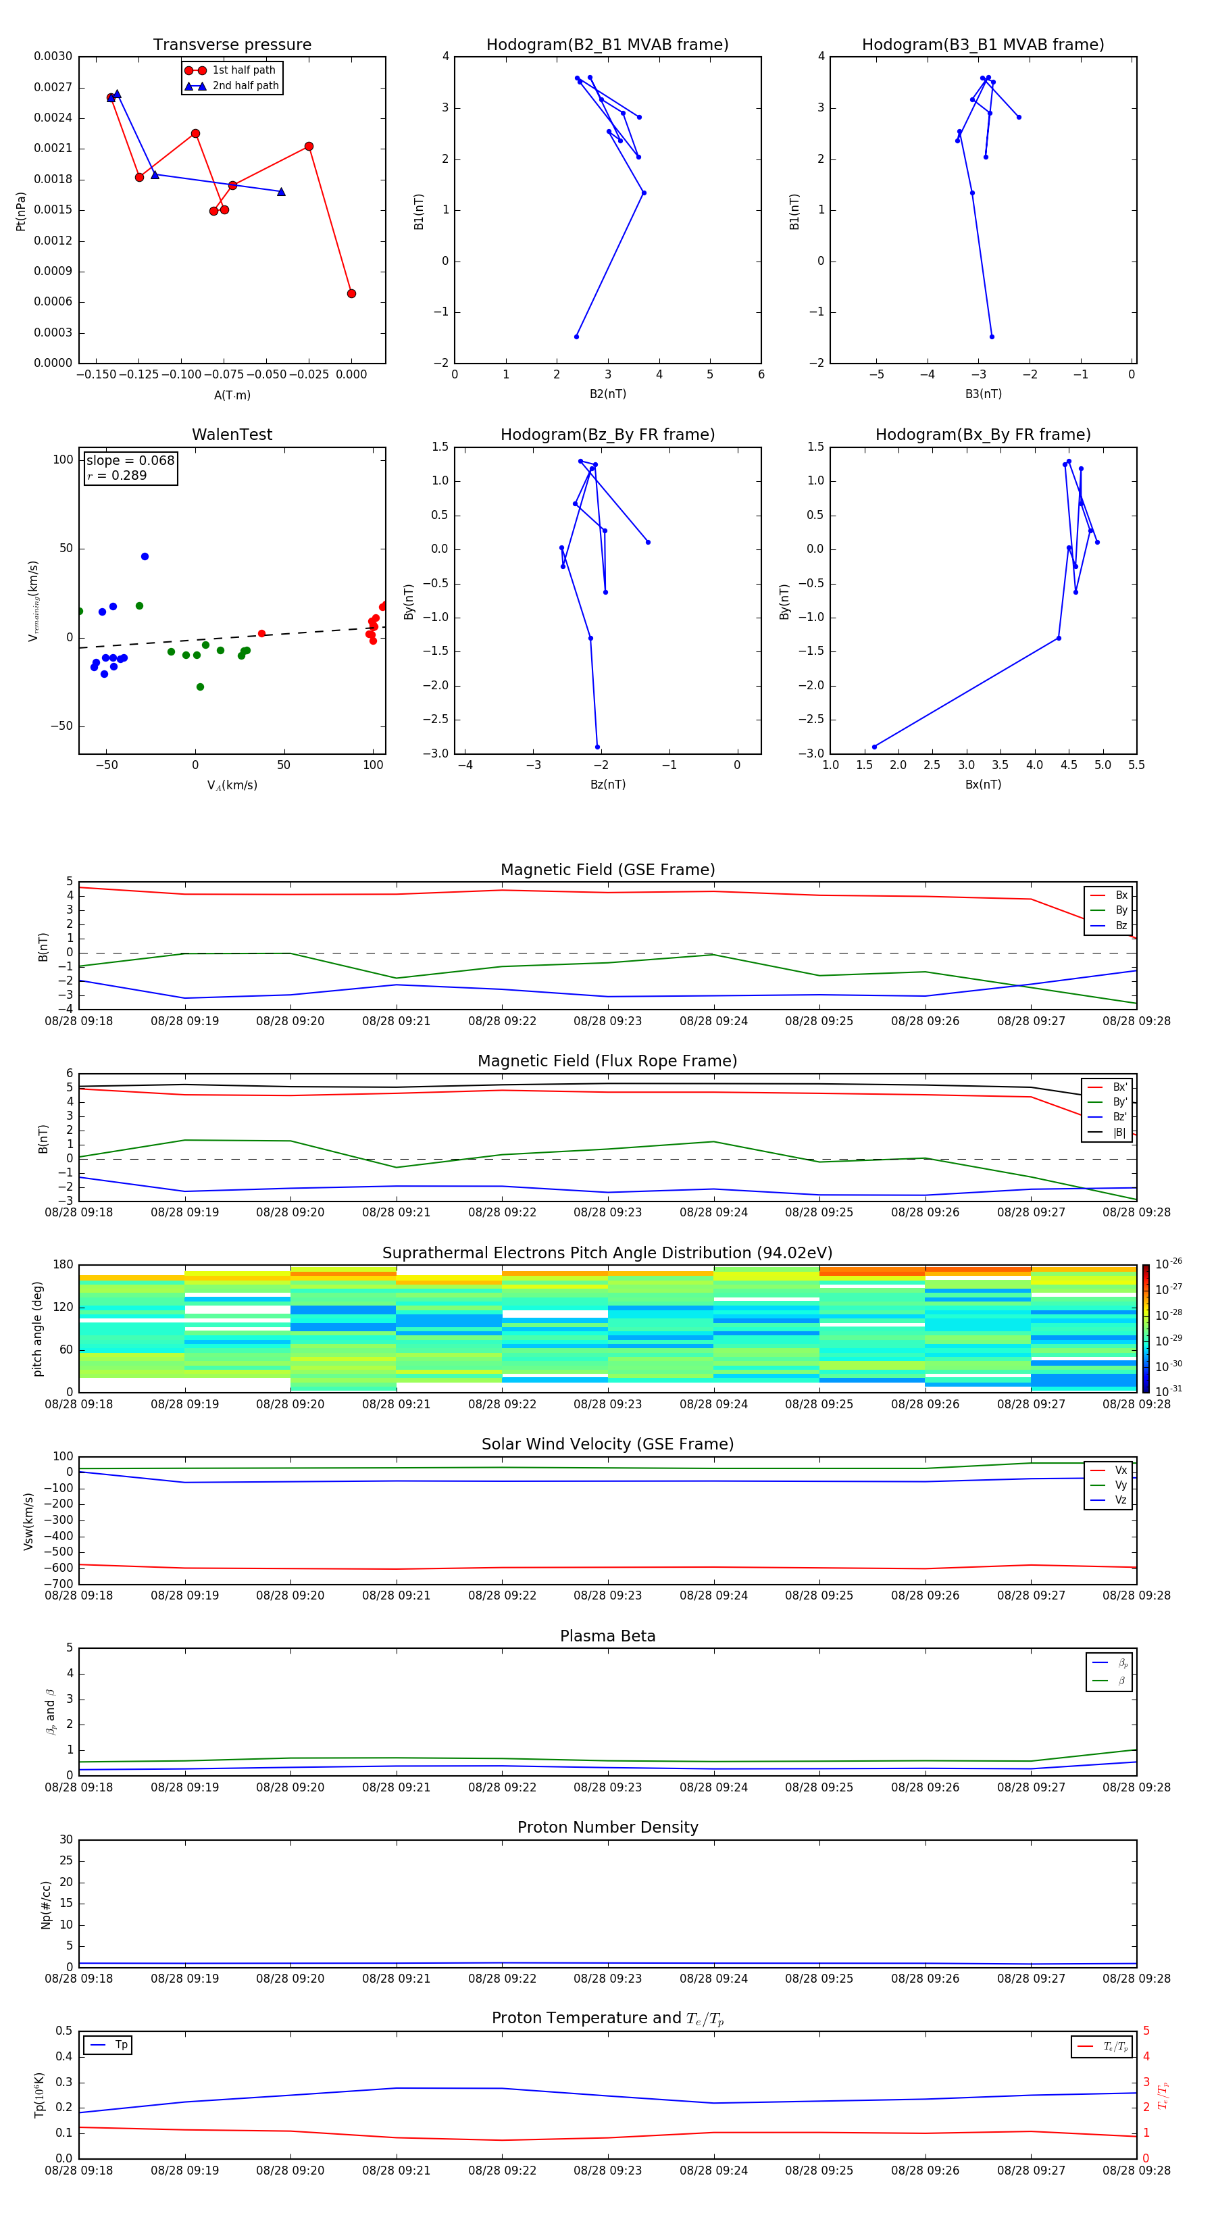Select the "1st half path" legend entry

pyautogui.click(x=232, y=70)
